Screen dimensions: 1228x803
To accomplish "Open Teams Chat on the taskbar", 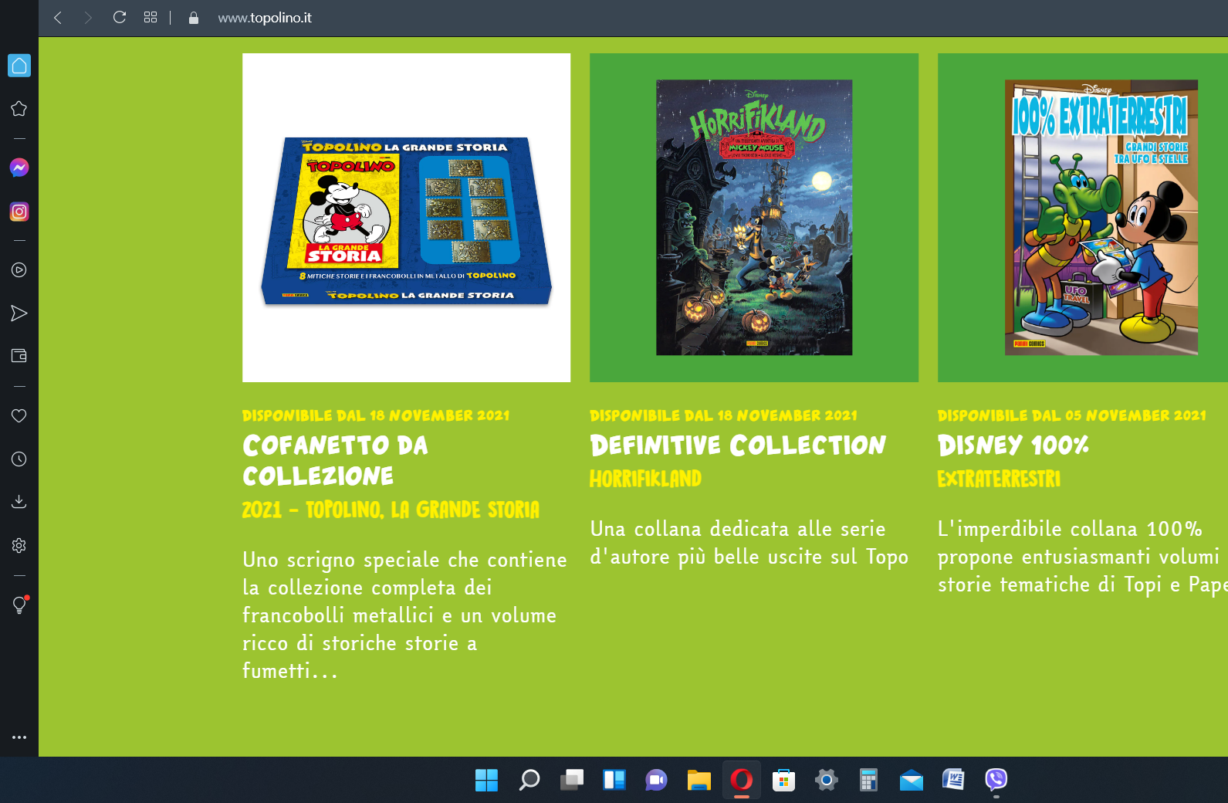I will point(657,780).
